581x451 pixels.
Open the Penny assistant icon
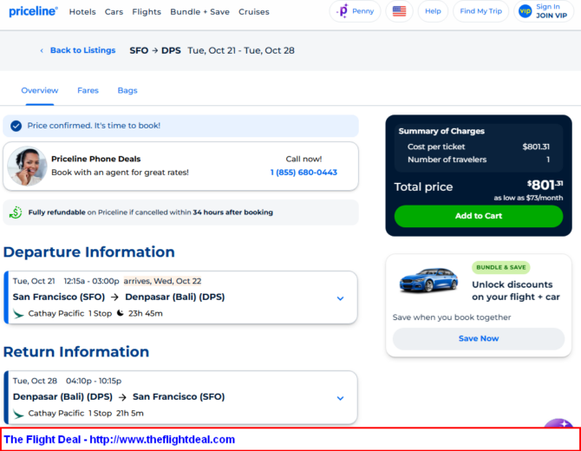point(343,11)
